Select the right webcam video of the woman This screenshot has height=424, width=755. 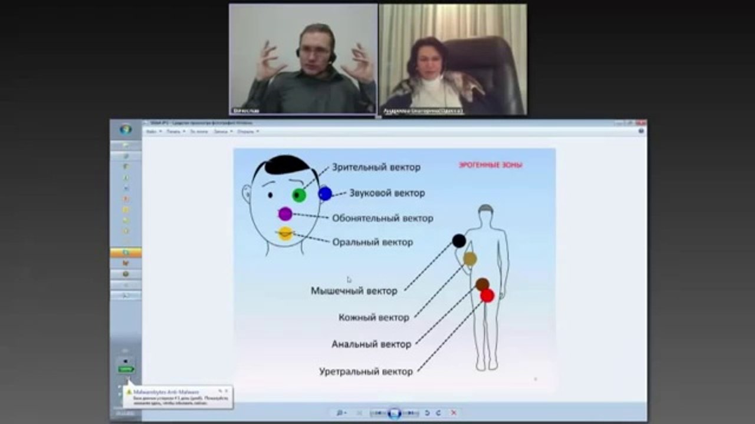coord(452,59)
